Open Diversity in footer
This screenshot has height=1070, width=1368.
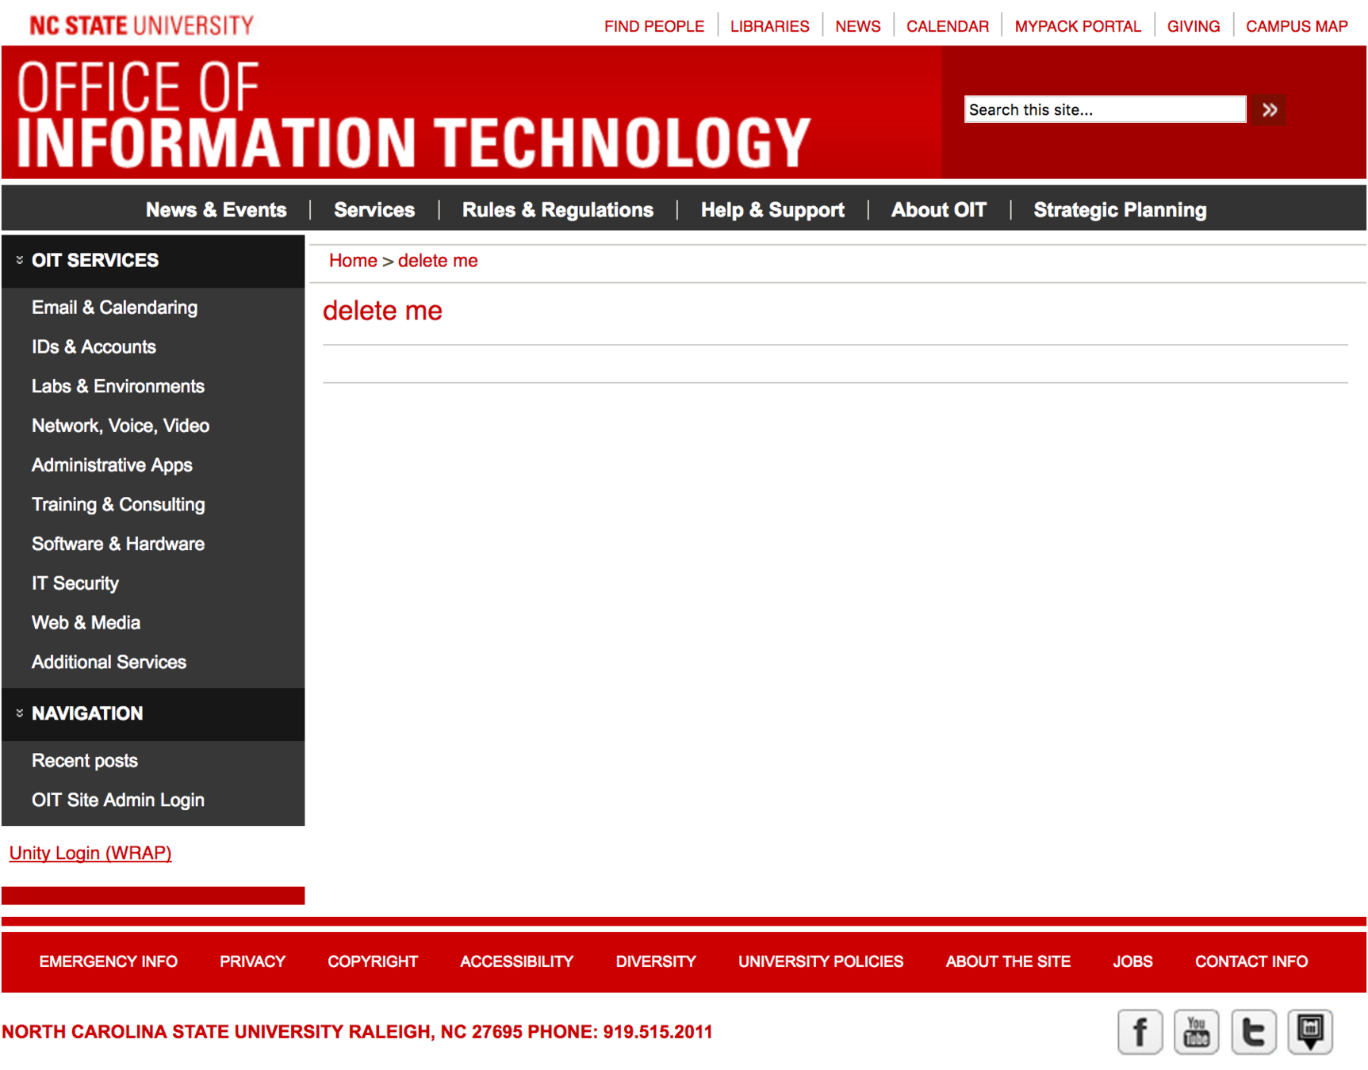click(656, 961)
